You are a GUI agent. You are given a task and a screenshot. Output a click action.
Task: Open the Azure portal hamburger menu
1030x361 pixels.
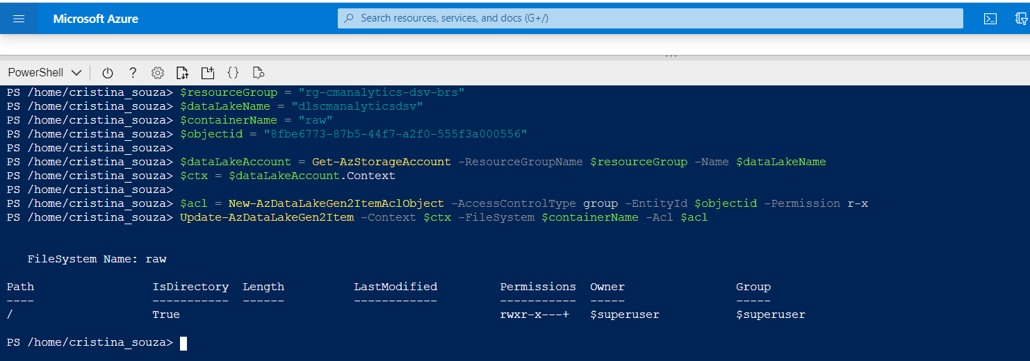(x=19, y=19)
